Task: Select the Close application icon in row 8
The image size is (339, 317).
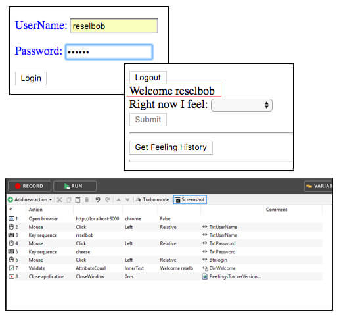Action: pos(11,276)
